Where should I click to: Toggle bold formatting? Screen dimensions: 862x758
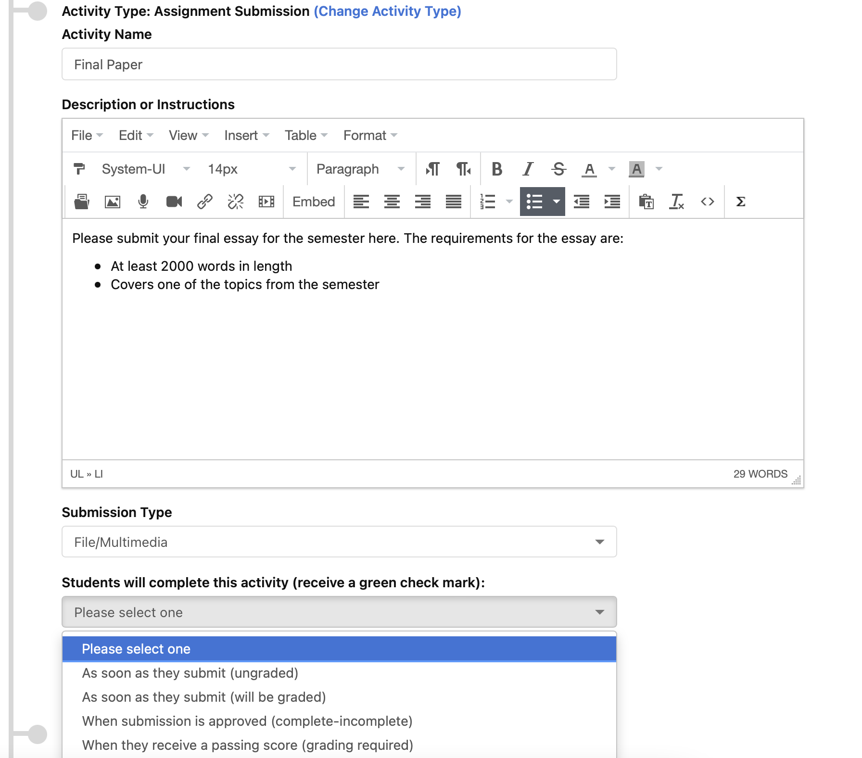497,169
